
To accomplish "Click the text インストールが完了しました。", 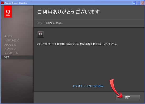I will pos(50,23).
